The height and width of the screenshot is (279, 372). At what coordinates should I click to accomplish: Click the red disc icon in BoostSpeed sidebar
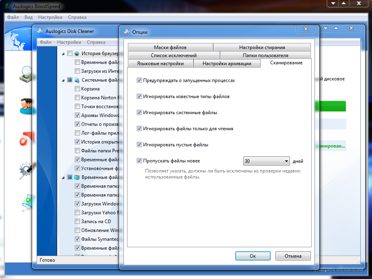coord(26,139)
